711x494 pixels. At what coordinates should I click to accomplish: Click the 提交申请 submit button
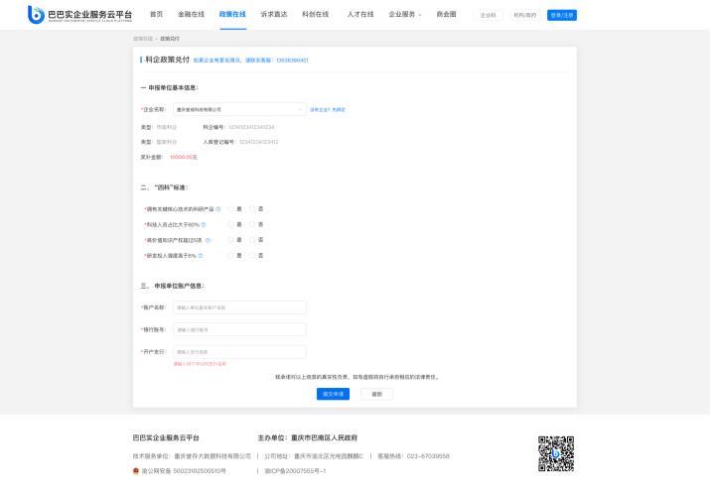click(333, 394)
